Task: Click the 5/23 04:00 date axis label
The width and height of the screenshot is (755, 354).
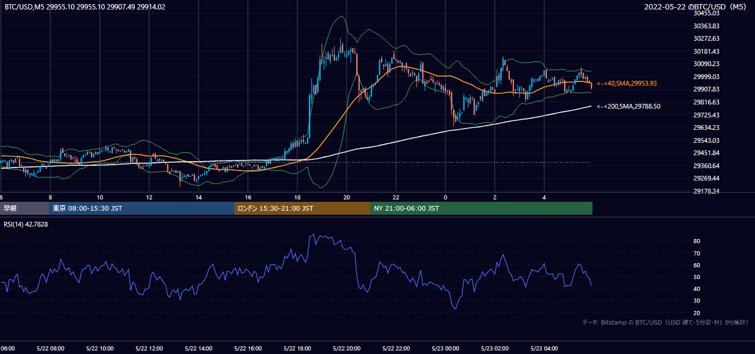Action: (x=544, y=349)
